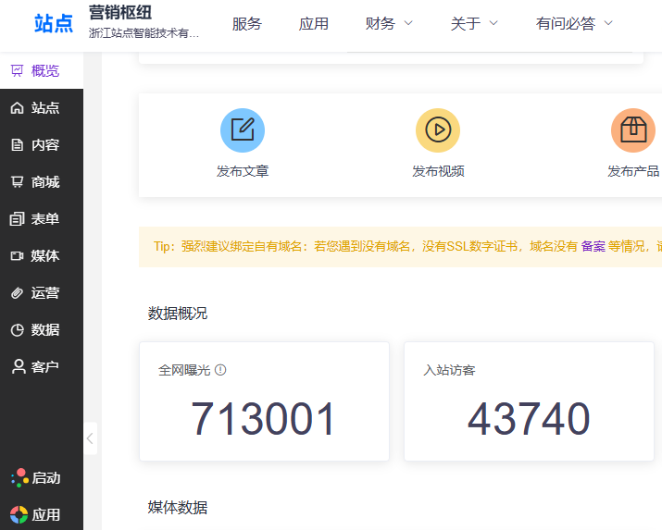Collapse the sidebar with the arrow handle
This screenshot has height=530, width=662.
[90, 438]
